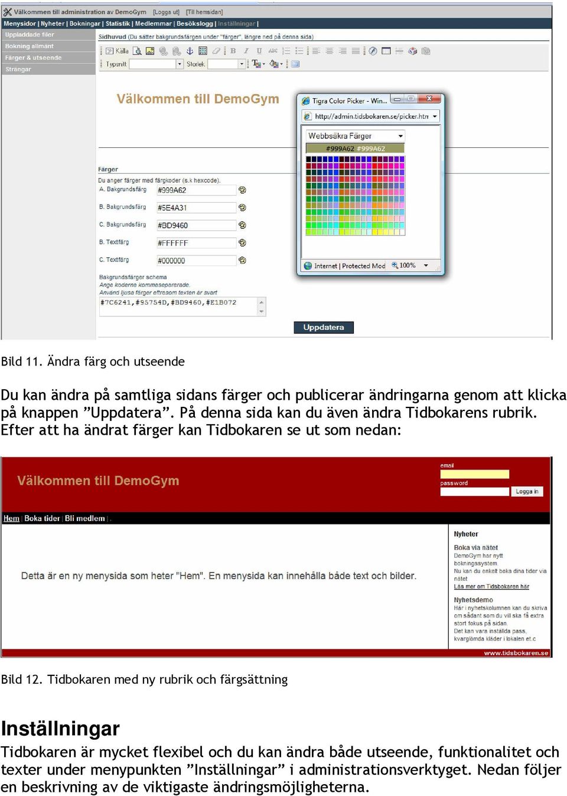
Task: Select Bokning allmänt in sidebar
Action: pos(48,46)
